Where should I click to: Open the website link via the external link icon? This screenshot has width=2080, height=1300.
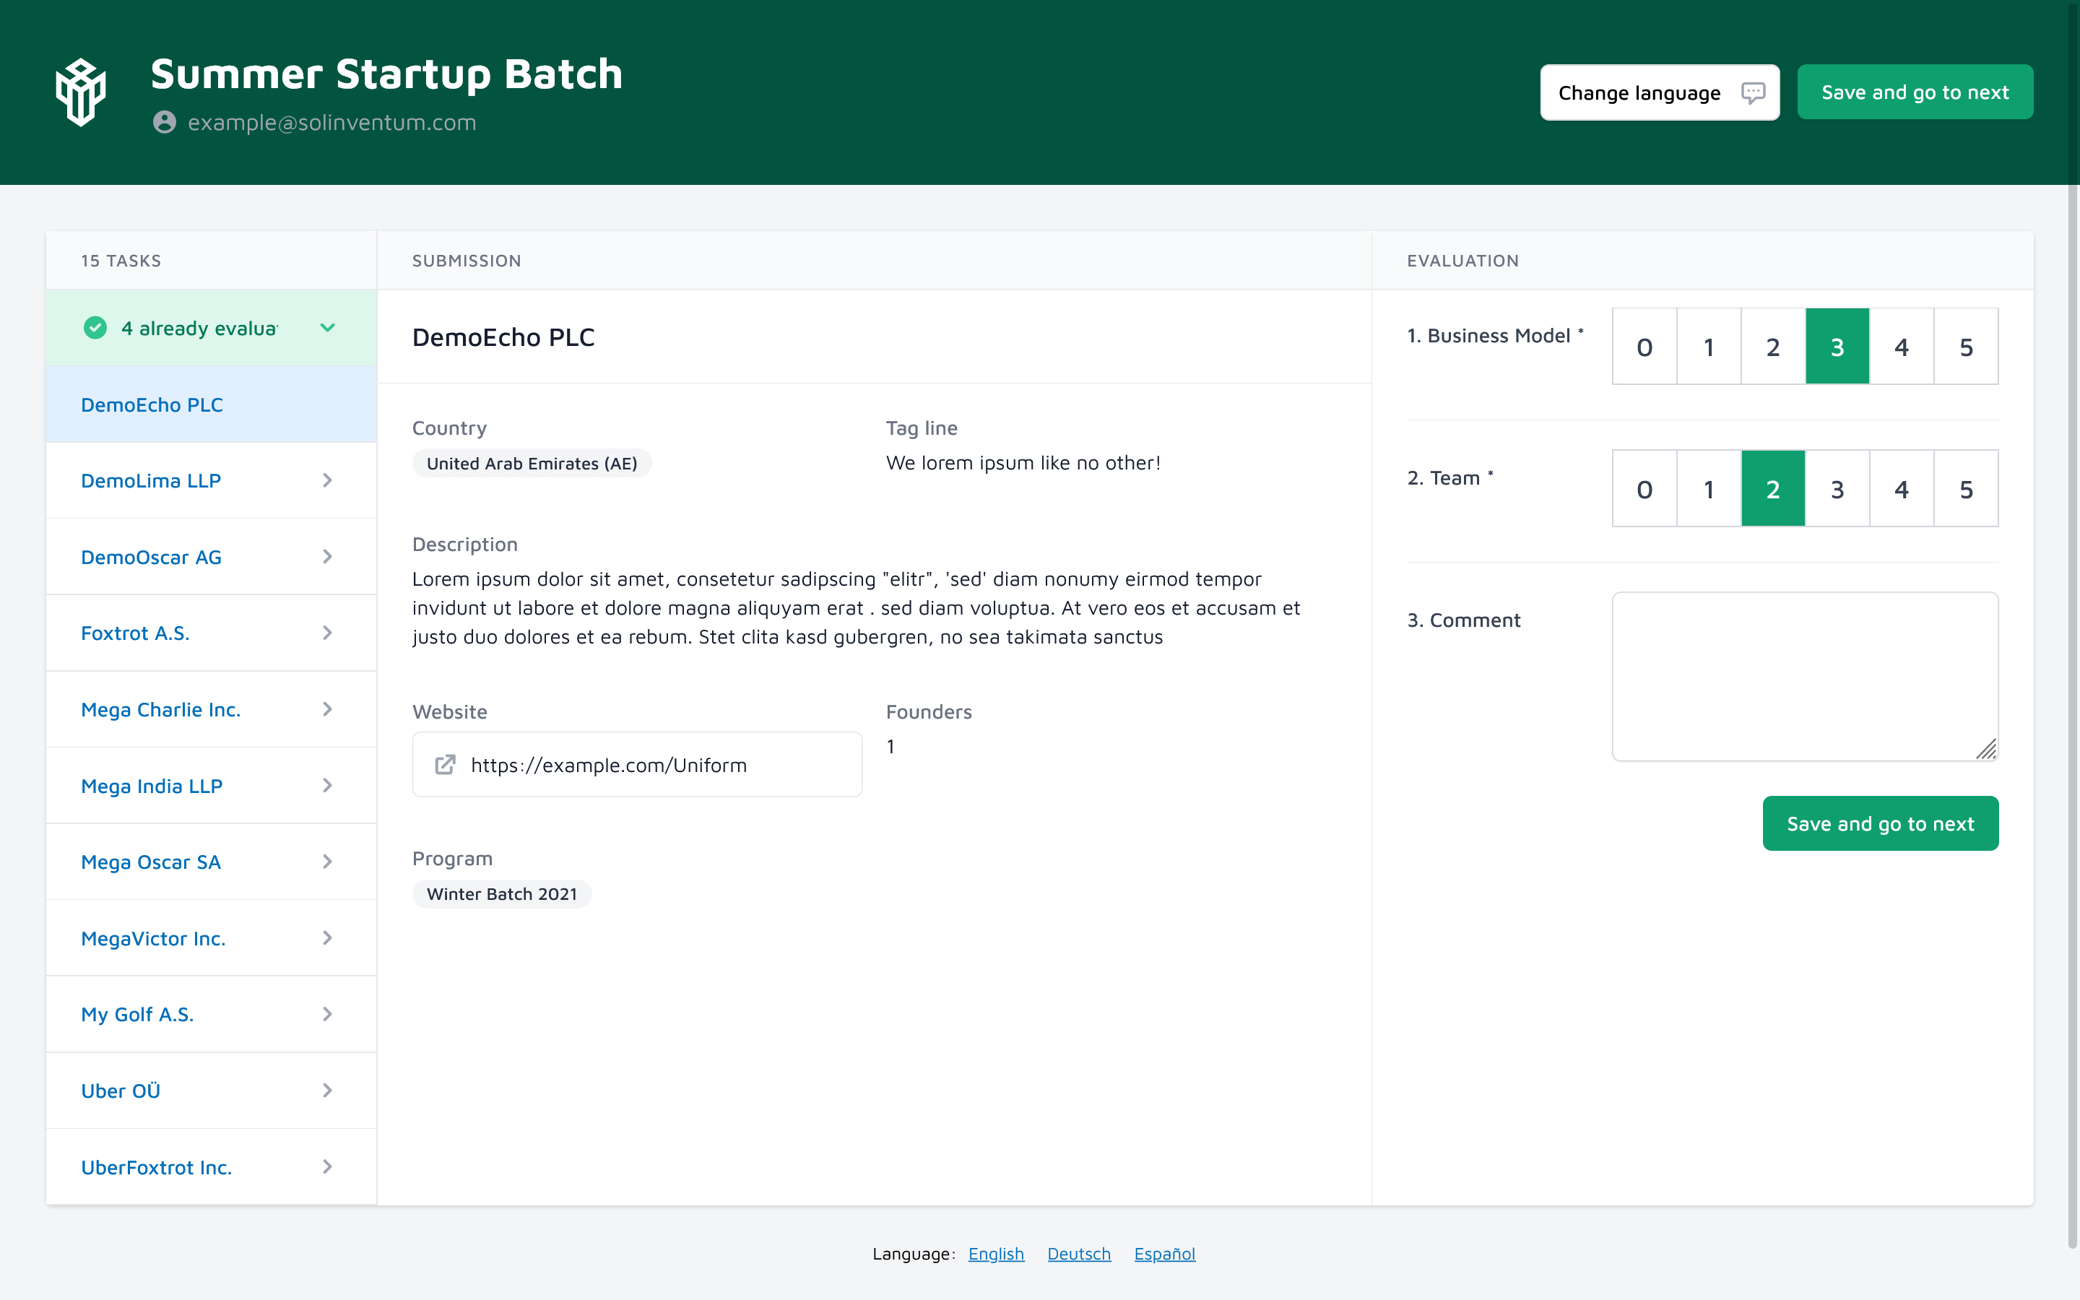(445, 764)
